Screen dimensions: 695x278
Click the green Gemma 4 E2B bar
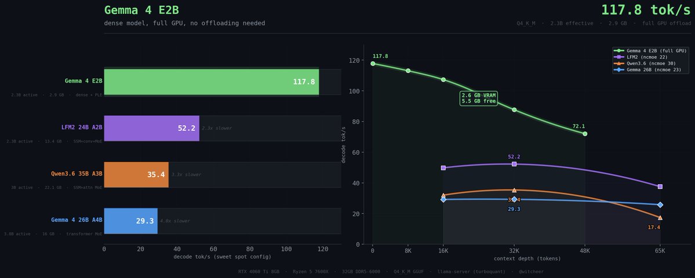tap(212, 82)
